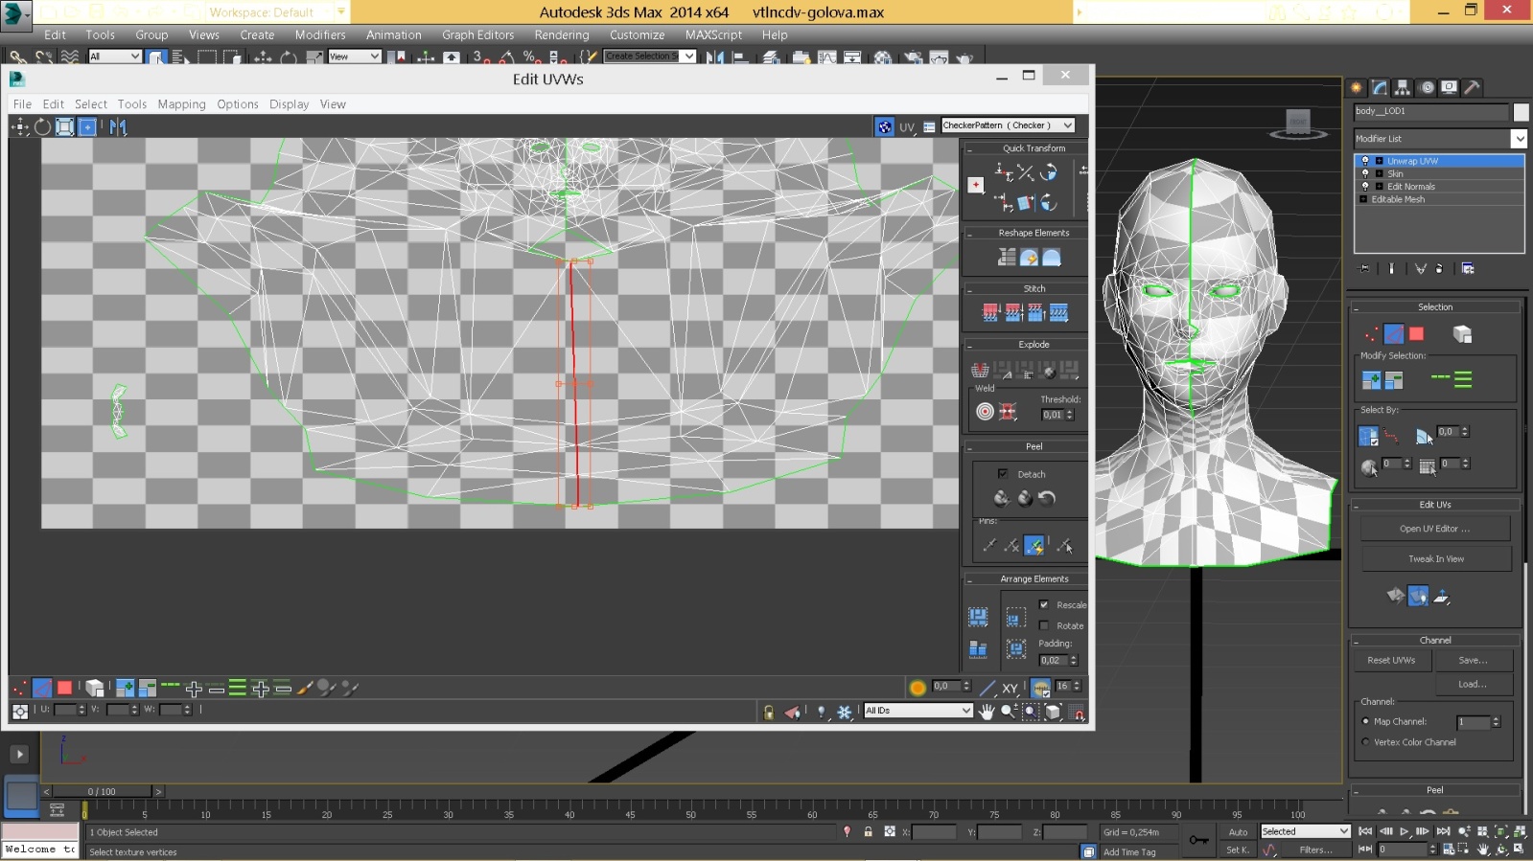Click the Reset UVWs button
The image size is (1533, 861).
pyautogui.click(x=1391, y=660)
